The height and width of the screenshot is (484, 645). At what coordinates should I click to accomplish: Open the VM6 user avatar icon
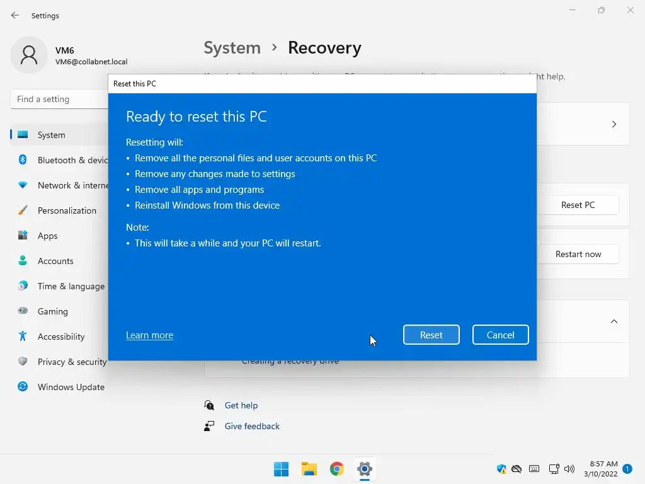click(x=29, y=55)
